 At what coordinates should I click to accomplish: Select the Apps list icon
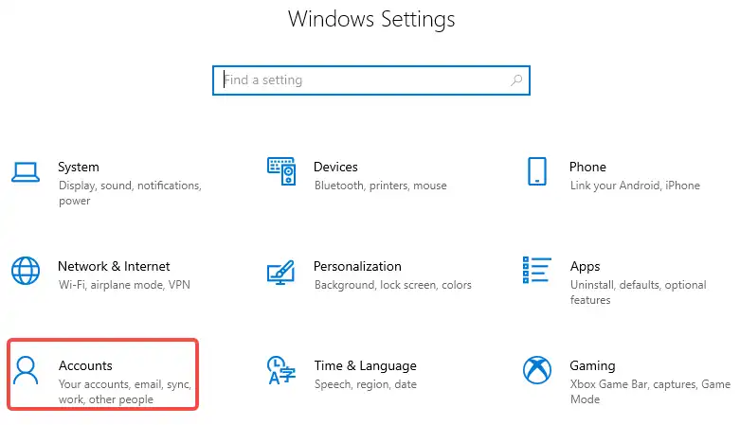click(537, 270)
